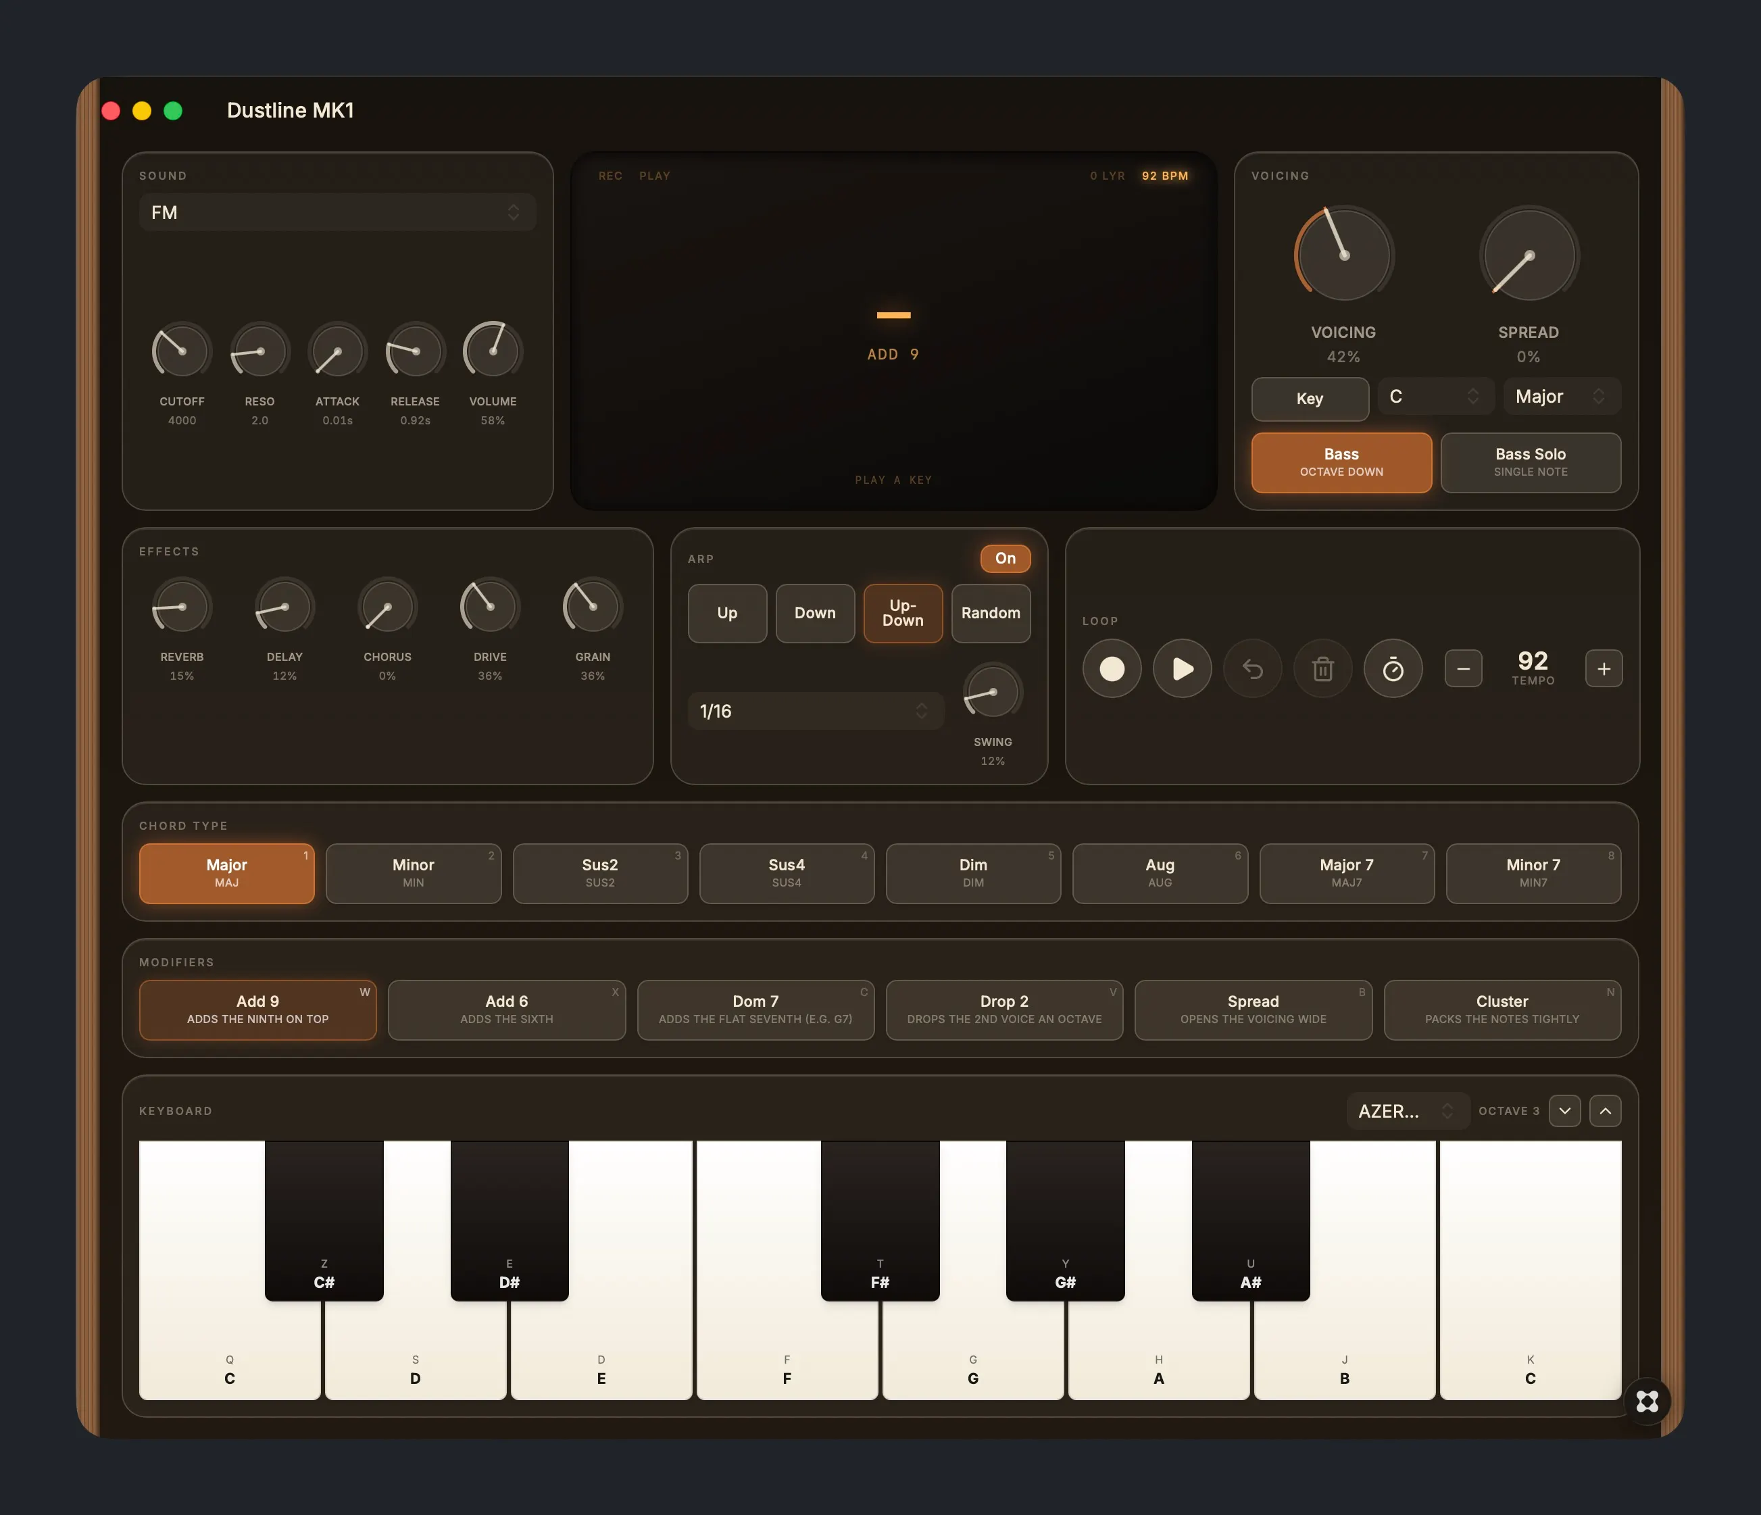
Task: Toggle the Bass octave down button
Action: (x=1341, y=462)
